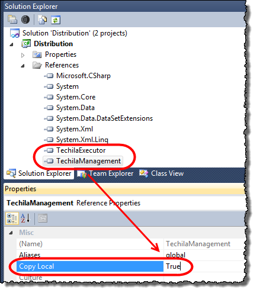Toggle the Alphabetical sort in Properties
257x293 pixels.
click(25, 218)
